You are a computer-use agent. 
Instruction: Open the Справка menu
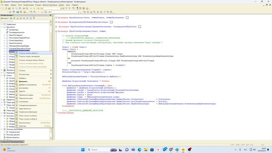click(75, 5)
